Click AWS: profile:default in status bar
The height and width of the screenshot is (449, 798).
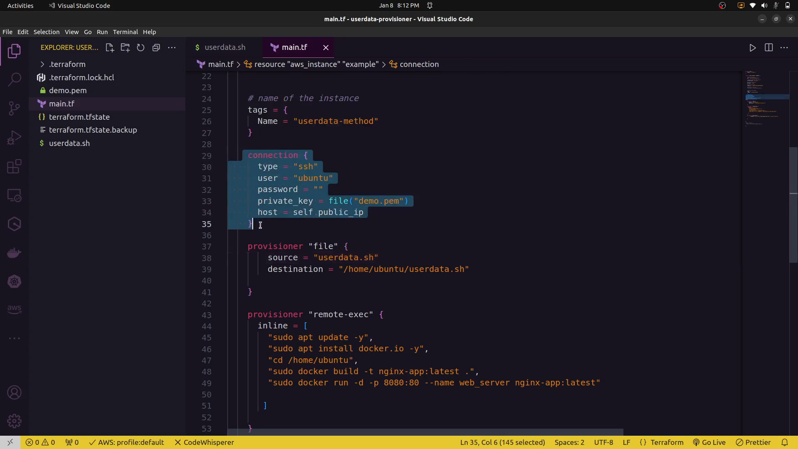coord(127,442)
